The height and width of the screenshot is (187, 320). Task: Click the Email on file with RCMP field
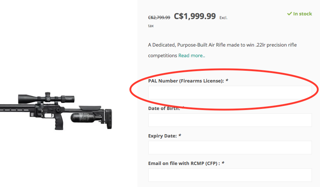click(x=230, y=175)
